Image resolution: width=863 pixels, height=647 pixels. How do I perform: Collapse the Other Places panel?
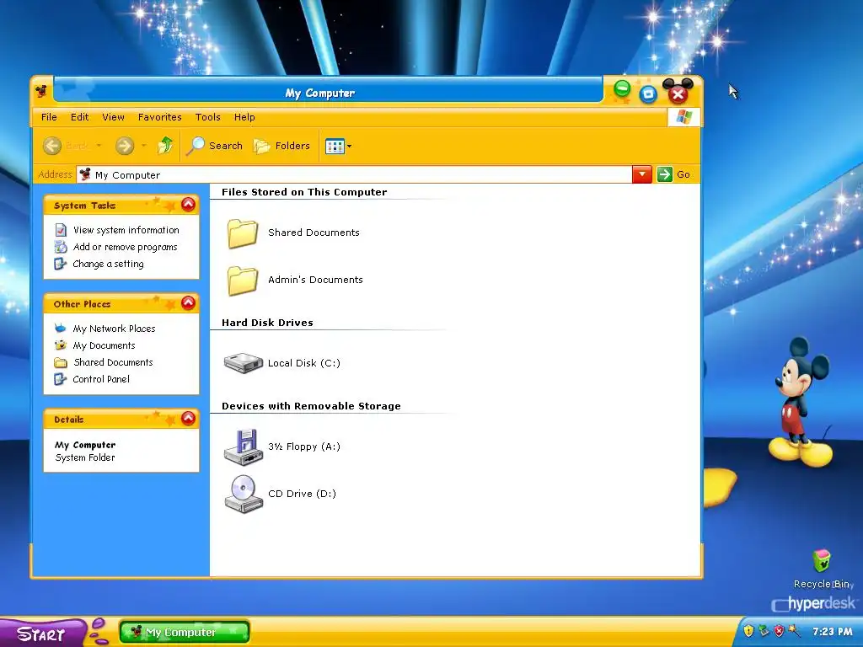[x=188, y=303]
